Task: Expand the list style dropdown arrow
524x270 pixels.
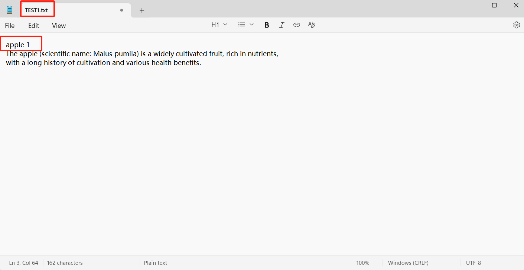Action: pos(251,25)
